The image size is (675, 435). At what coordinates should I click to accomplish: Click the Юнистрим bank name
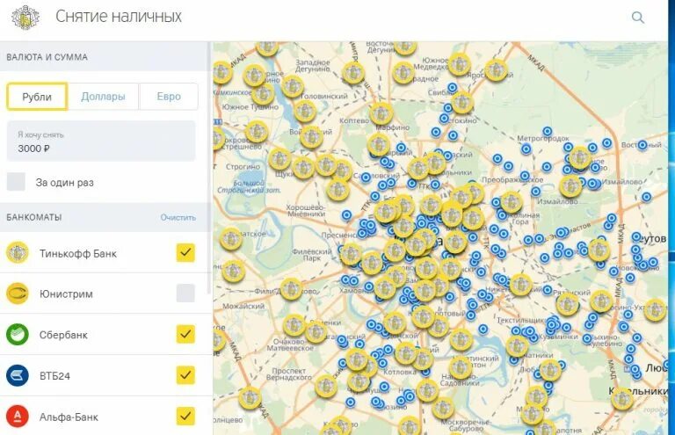pyautogui.click(x=66, y=294)
